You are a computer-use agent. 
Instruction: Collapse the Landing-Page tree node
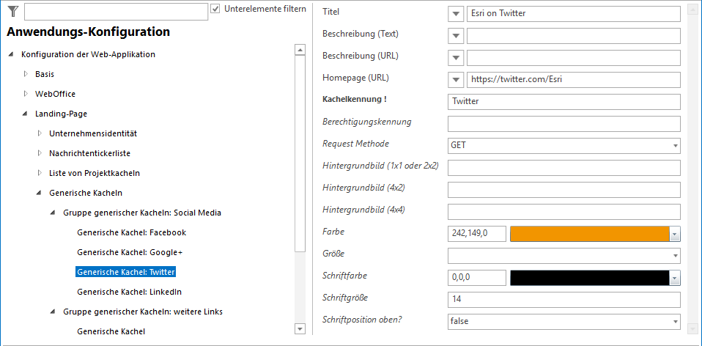click(26, 114)
